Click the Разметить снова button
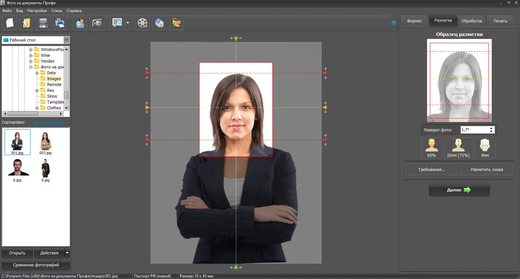This screenshot has width=520, height=279. tap(487, 170)
